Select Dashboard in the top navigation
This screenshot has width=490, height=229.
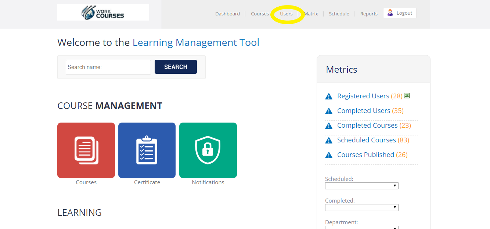point(227,14)
